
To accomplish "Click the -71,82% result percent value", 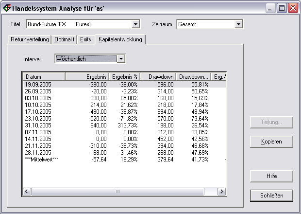I will (128, 119).
